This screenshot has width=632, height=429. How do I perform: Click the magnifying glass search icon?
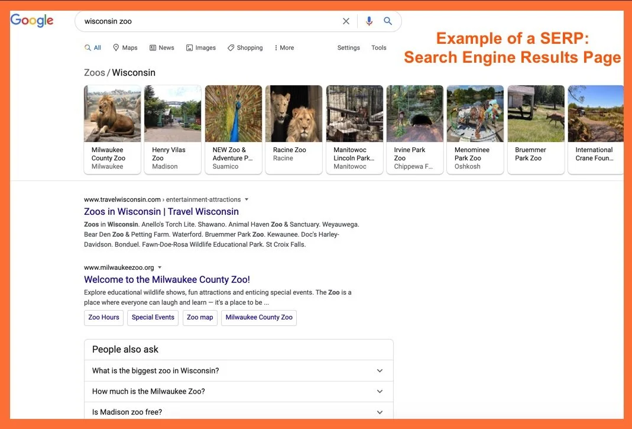388,21
